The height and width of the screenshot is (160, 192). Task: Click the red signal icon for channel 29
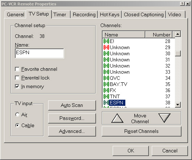point(106,47)
